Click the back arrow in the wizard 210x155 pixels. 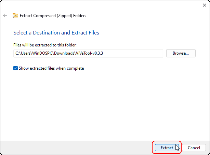[x=5, y=15]
